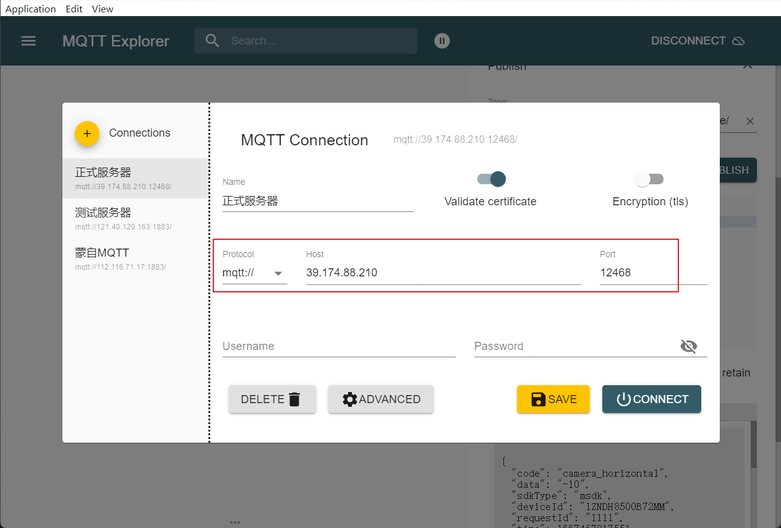This screenshot has width=781, height=528.
Task: Click the yellow plus add connection icon
Action: click(x=87, y=134)
